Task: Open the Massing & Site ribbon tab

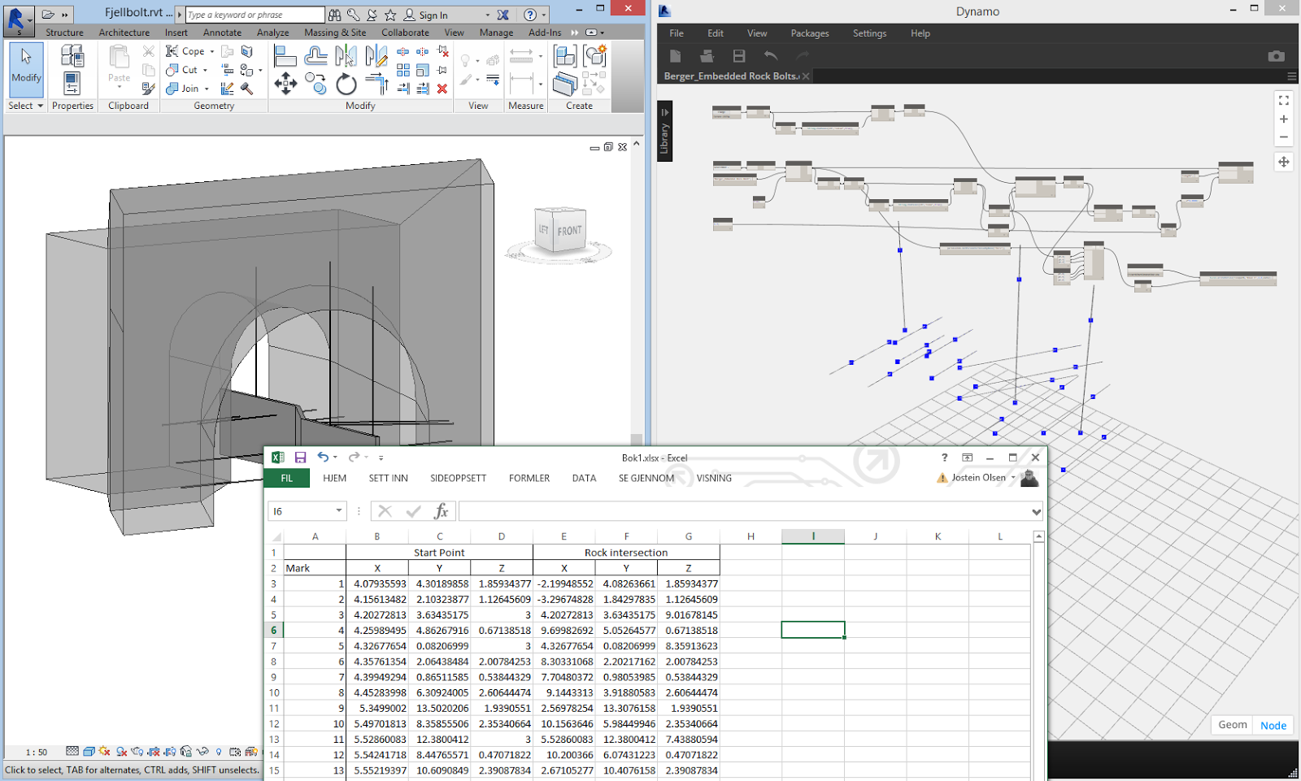Action: tap(335, 33)
